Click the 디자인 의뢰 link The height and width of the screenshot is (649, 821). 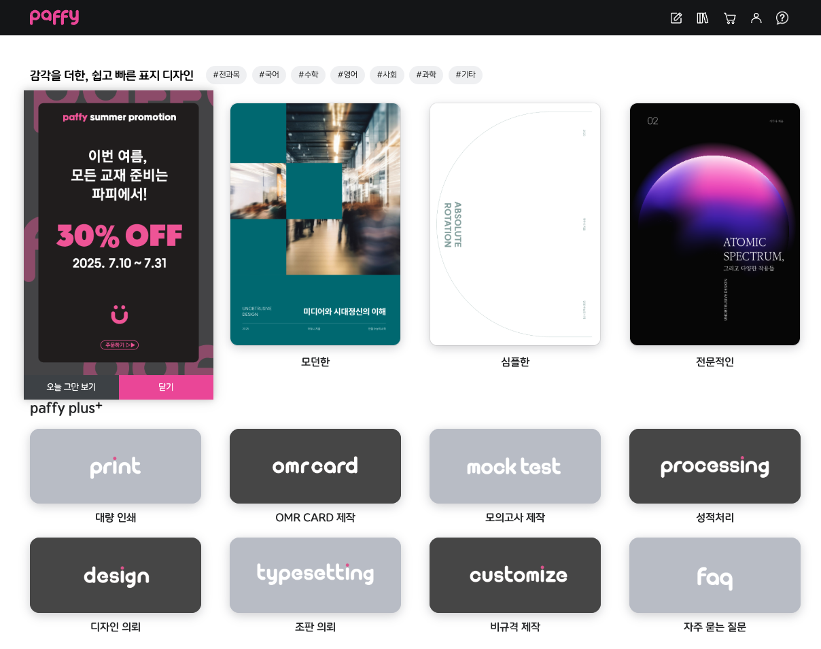(116, 627)
